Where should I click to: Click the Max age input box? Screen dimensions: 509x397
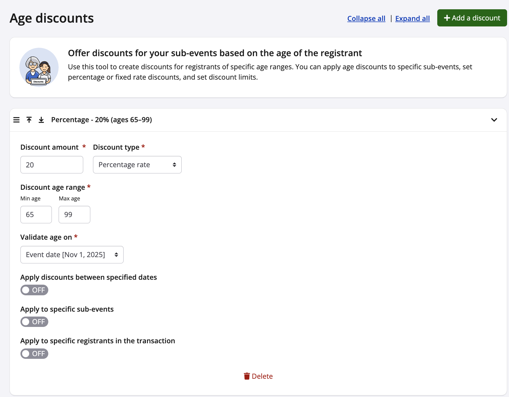pos(74,215)
